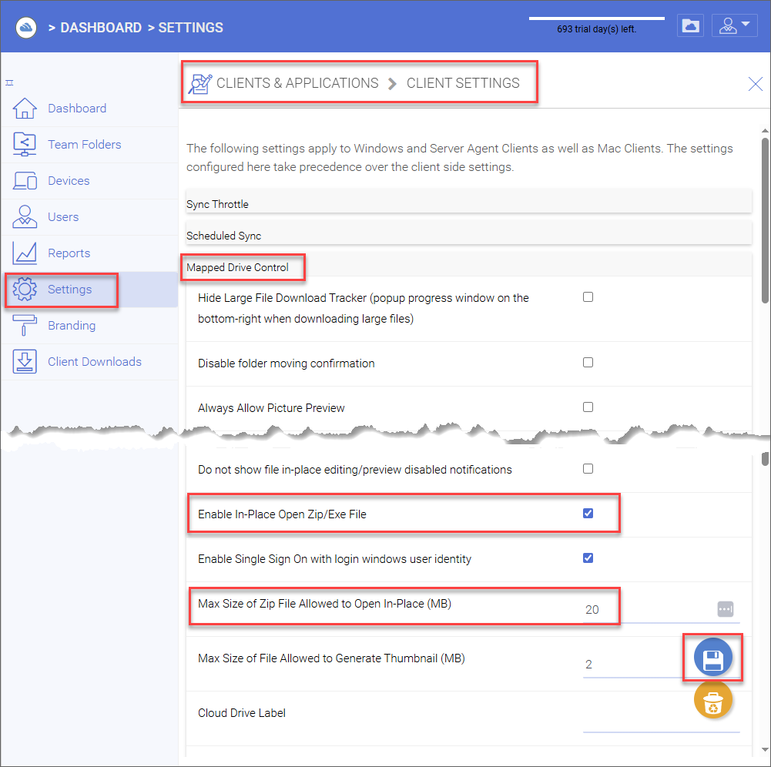Close the Client Settings panel
Image resolution: width=771 pixels, height=767 pixels.
756,84
